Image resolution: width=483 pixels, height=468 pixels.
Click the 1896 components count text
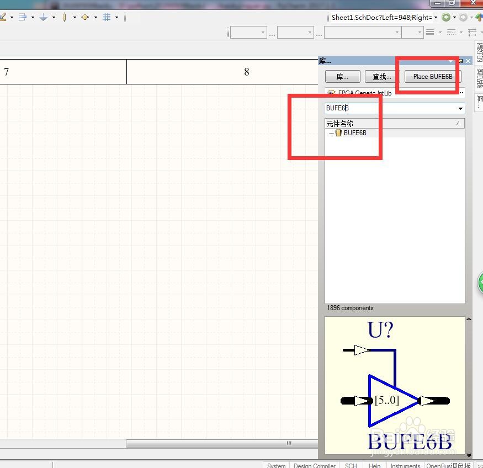tap(350, 308)
